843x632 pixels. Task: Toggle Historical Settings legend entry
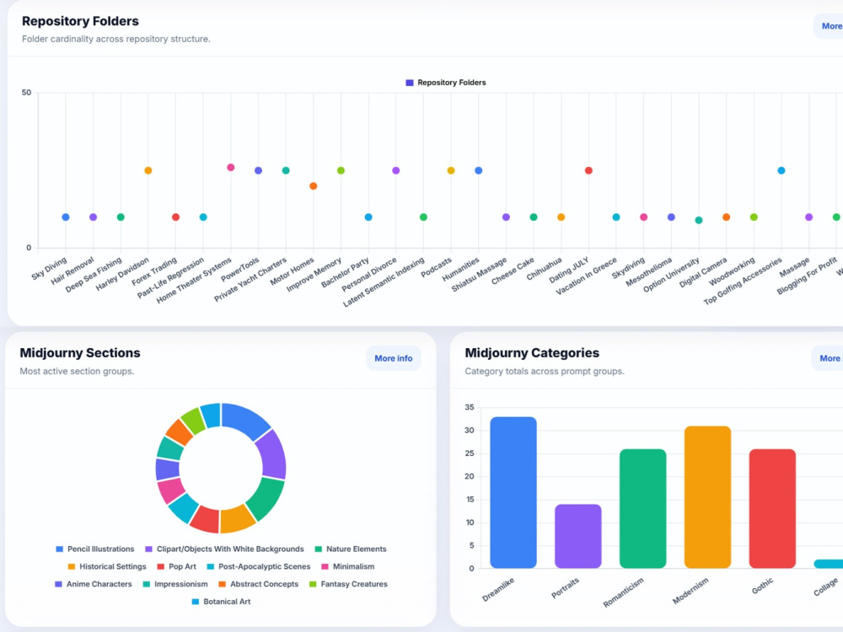coord(107,566)
